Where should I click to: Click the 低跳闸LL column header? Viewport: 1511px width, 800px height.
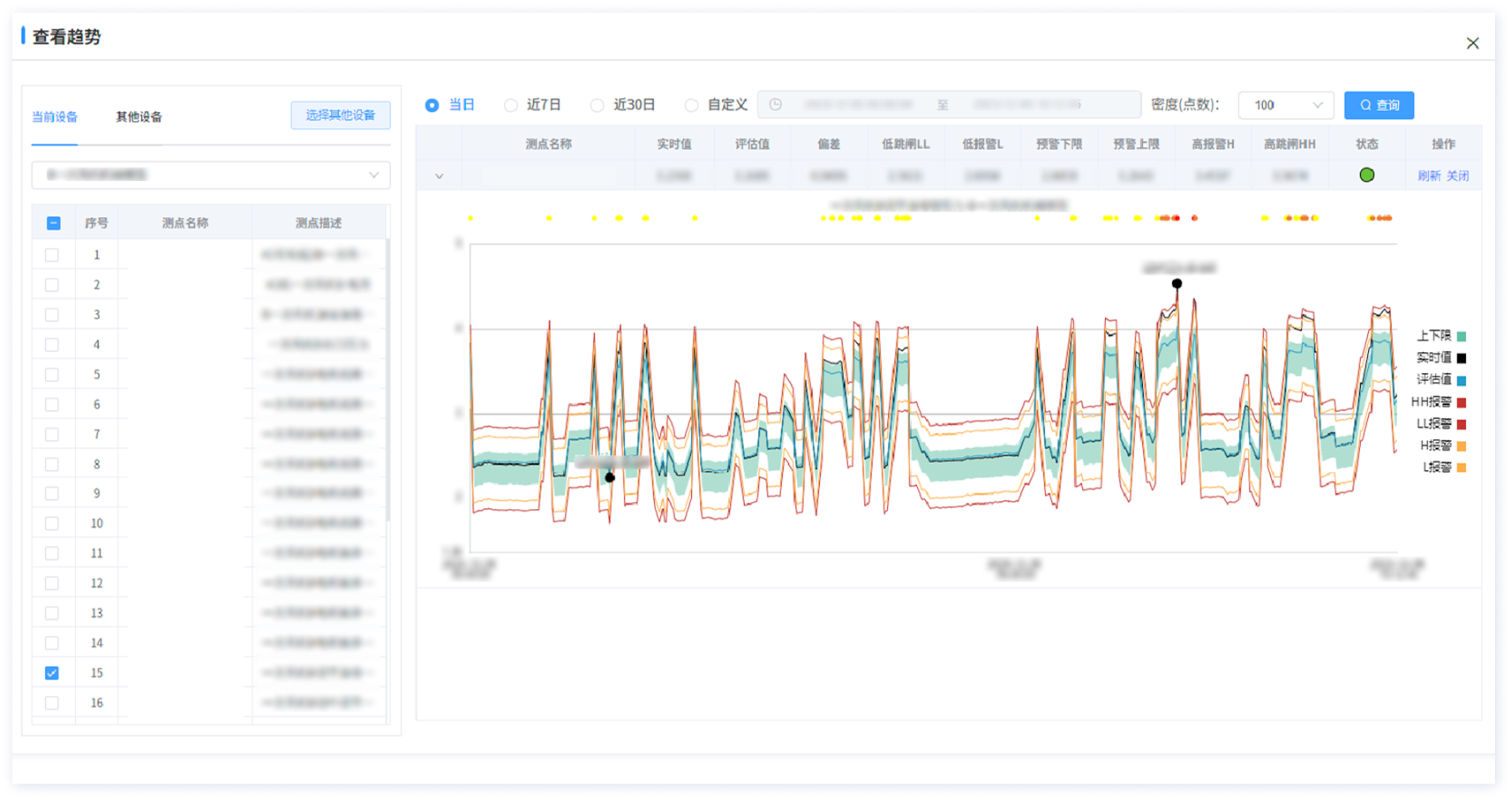coord(906,144)
